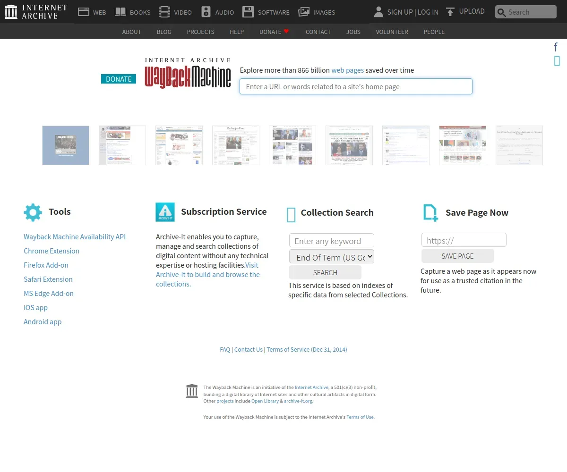Screen dimensions: 567x472
Task: Focus the 'Enter any keyword' field
Action: 332,241
